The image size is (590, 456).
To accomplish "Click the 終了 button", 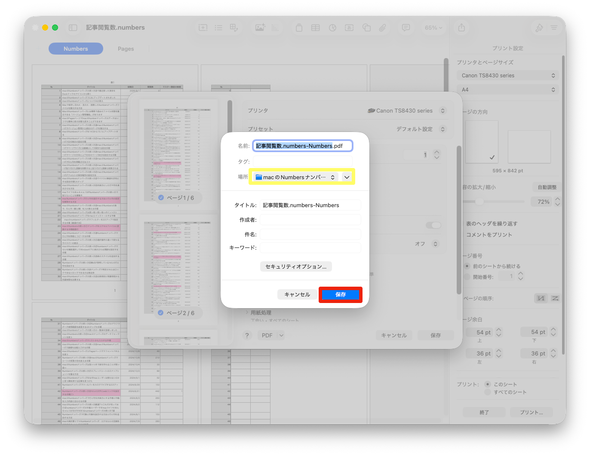I will pyautogui.click(x=484, y=412).
